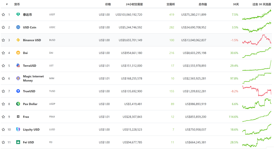Click the Frax logo icon
The image size is (274, 149).
tap(18, 117)
